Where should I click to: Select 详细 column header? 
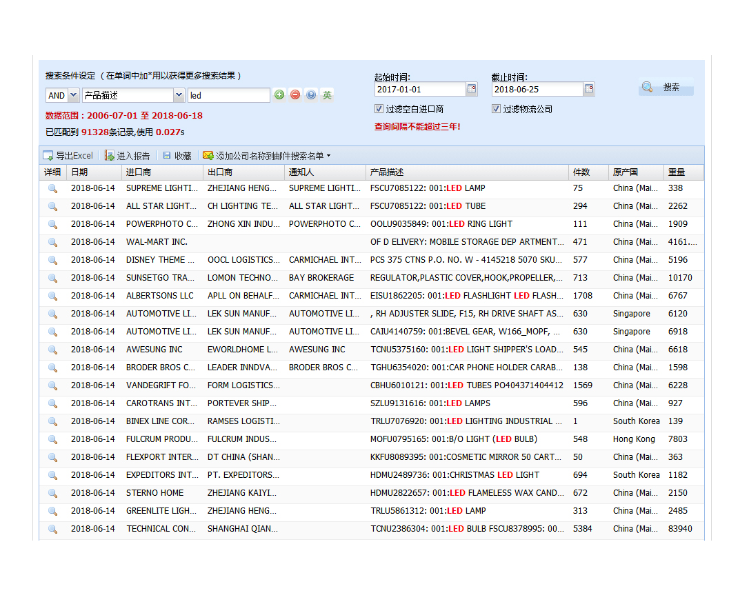pos(52,172)
